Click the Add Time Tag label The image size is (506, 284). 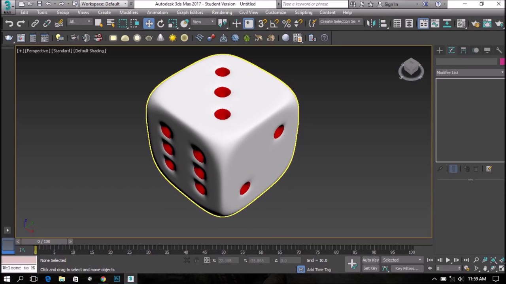tap(319, 270)
